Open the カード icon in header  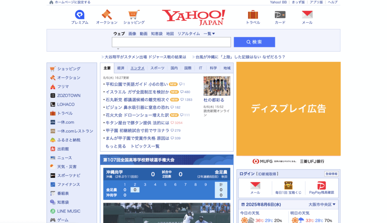tap(280, 15)
